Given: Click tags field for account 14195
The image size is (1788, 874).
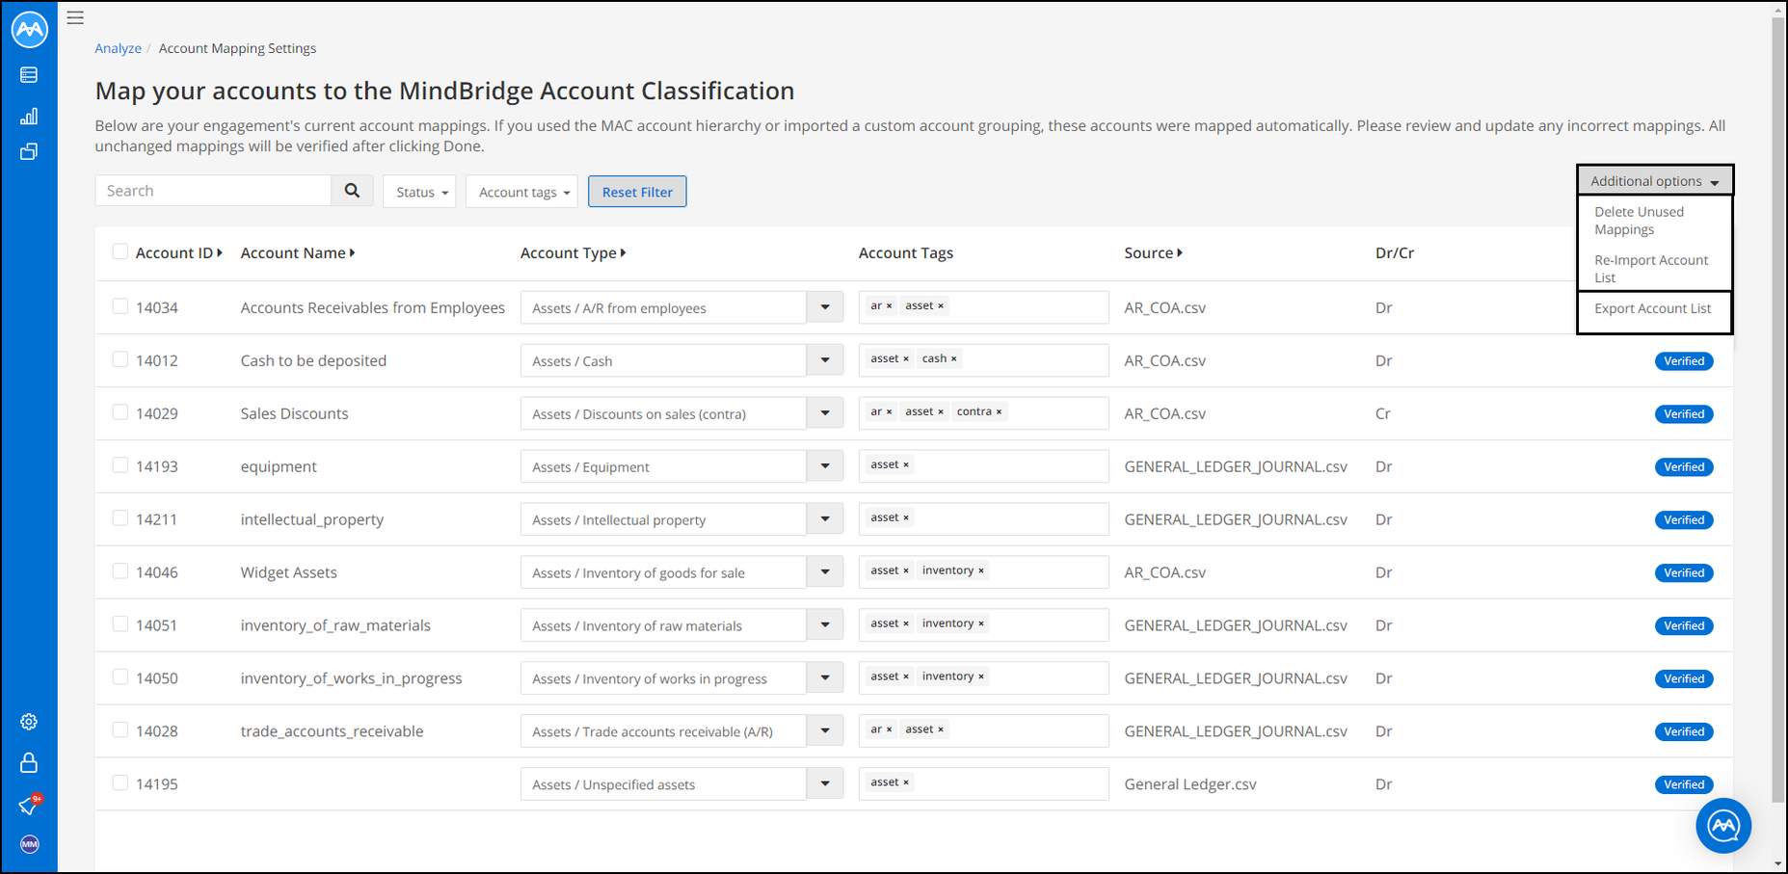Looking at the screenshot, I should tap(983, 784).
